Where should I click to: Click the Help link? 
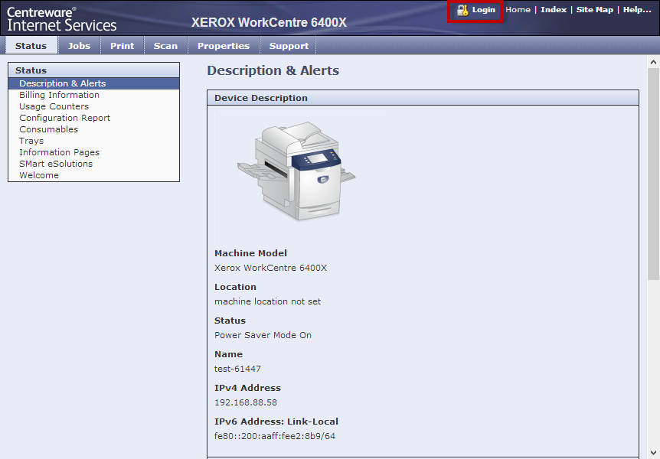(637, 10)
